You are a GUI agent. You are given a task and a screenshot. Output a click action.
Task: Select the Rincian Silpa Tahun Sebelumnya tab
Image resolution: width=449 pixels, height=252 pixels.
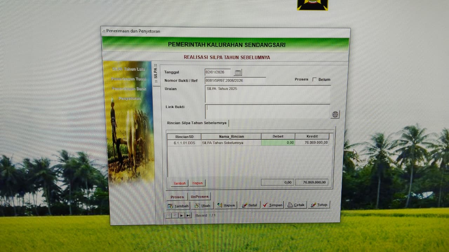(196, 123)
